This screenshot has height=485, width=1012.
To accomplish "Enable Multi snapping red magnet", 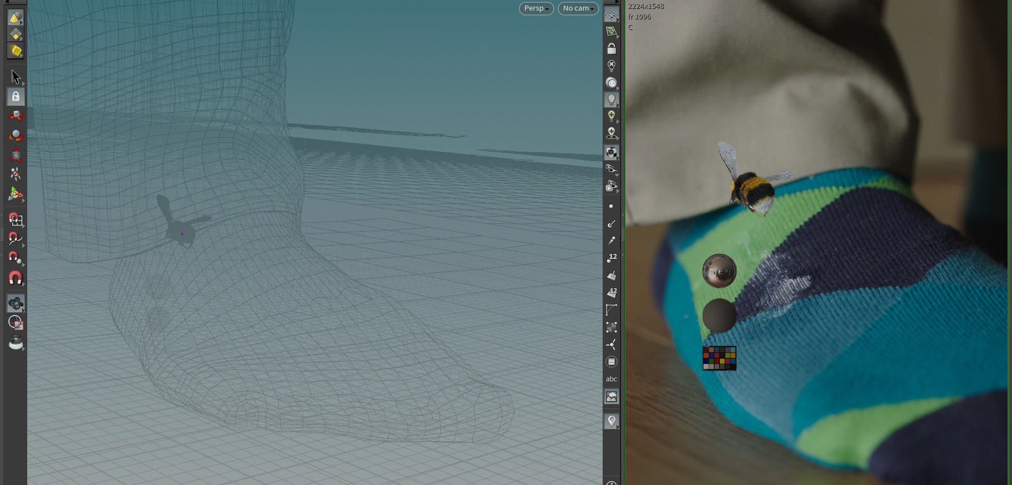I will [x=16, y=278].
